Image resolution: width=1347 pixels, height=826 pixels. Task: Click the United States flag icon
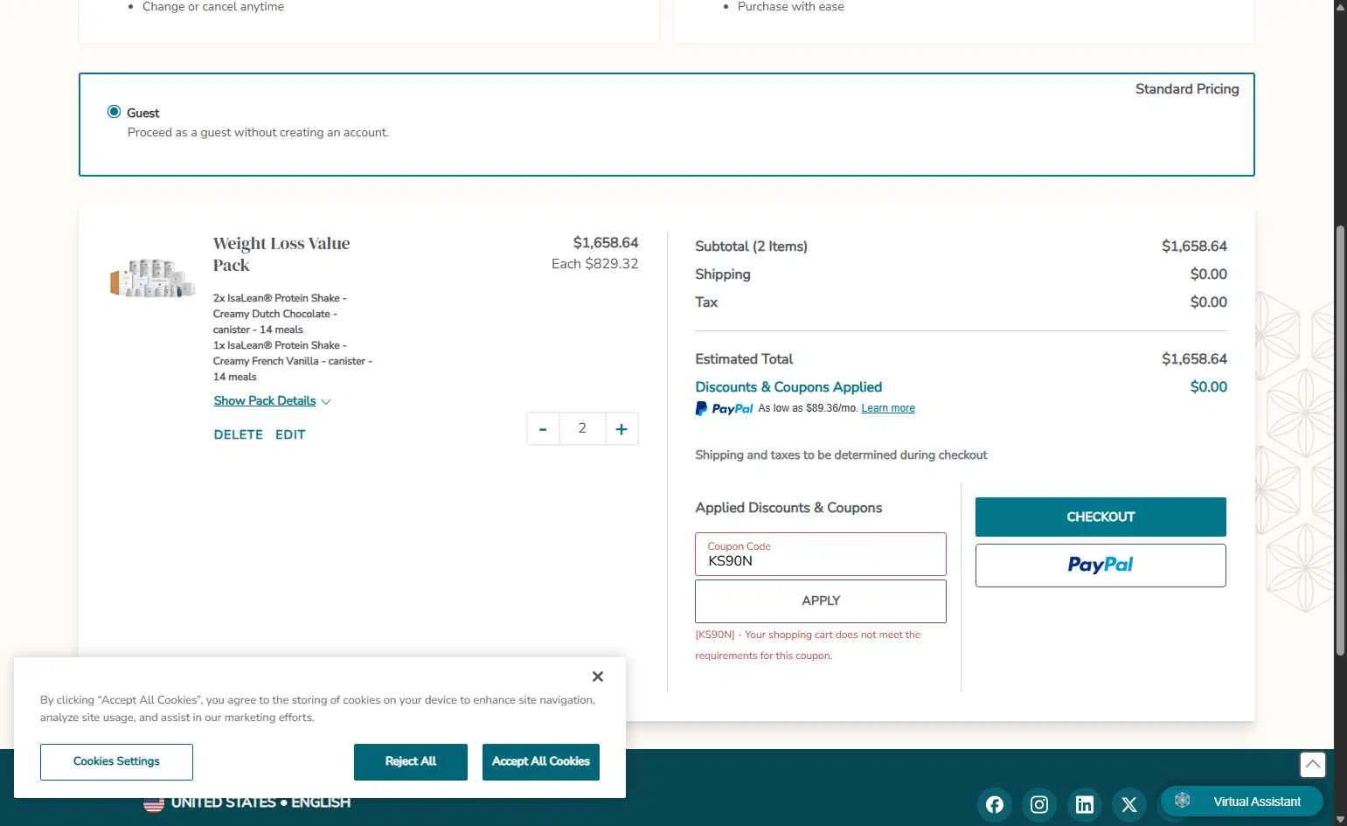coord(154,803)
